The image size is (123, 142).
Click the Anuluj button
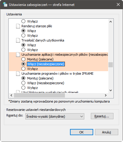point(107,132)
